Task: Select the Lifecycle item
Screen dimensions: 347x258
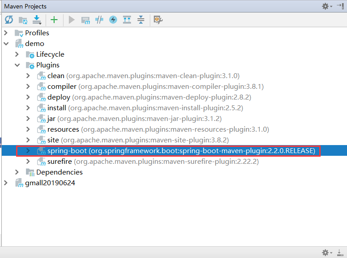Action: [50, 54]
